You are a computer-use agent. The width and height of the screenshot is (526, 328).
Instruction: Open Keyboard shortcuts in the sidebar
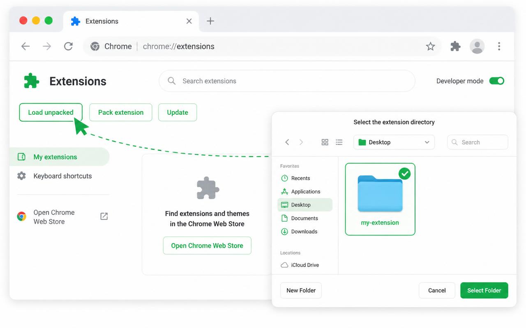(x=59, y=176)
